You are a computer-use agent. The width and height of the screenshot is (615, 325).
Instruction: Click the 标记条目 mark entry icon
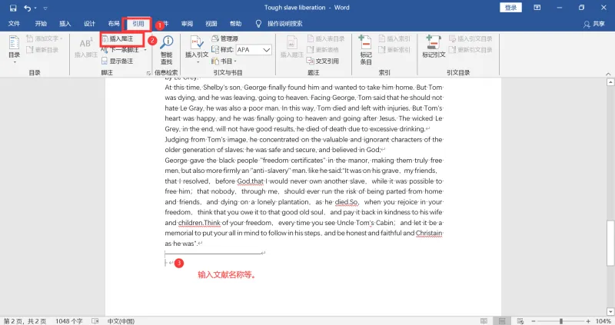tap(366, 50)
